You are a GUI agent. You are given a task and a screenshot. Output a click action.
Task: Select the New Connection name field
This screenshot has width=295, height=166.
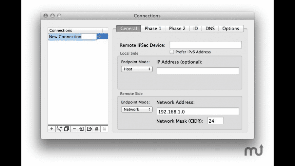73,37
